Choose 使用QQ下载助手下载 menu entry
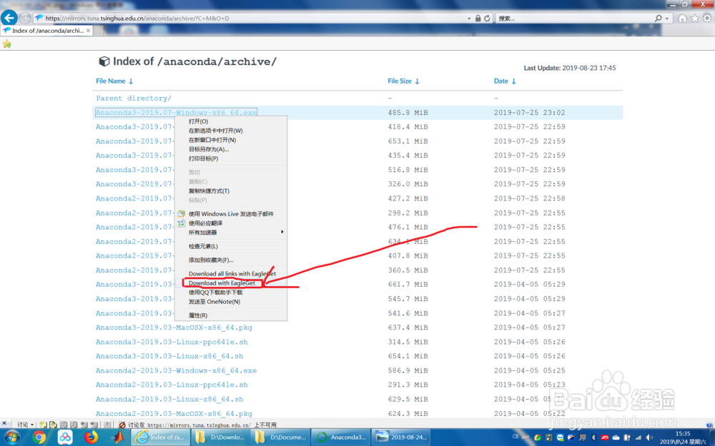 (x=231, y=293)
